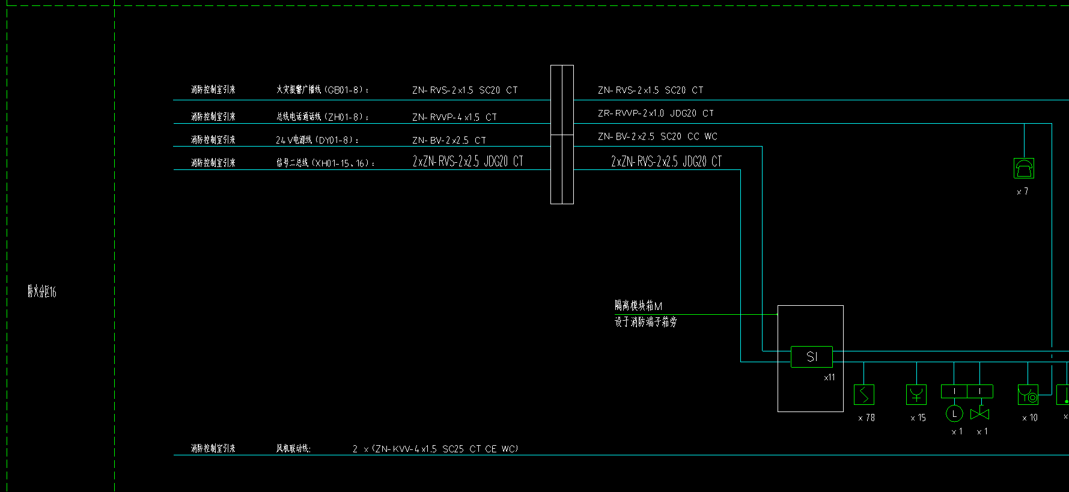Select the x15 quantity text
Viewport: 1069px width, 492px height.
coord(918,418)
